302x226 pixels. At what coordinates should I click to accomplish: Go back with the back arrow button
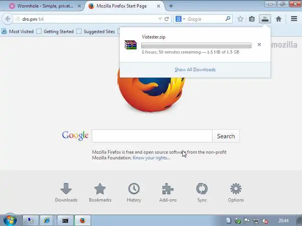tap(8, 19)
